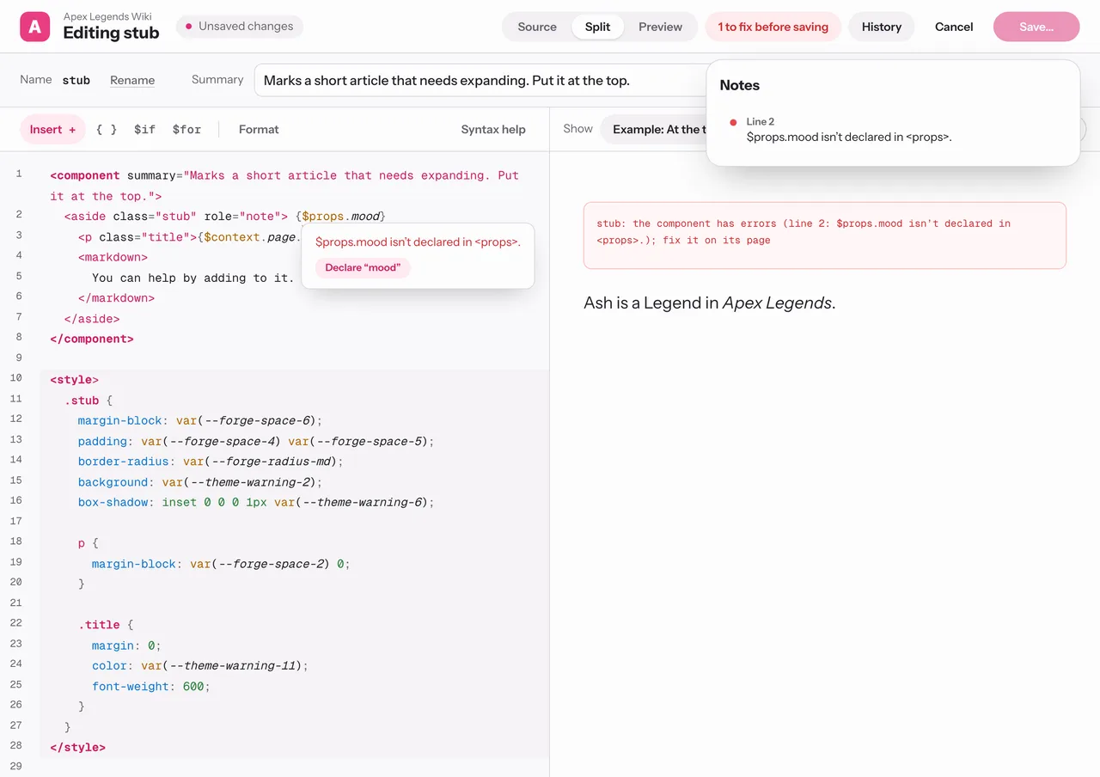Insert a $for loop
Image resolution: width=1100 pixels, height=777 pixels.
point(186,130)
